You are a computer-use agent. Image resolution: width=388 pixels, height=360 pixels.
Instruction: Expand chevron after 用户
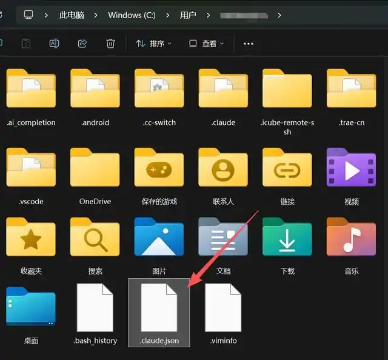tap(209, 15)
